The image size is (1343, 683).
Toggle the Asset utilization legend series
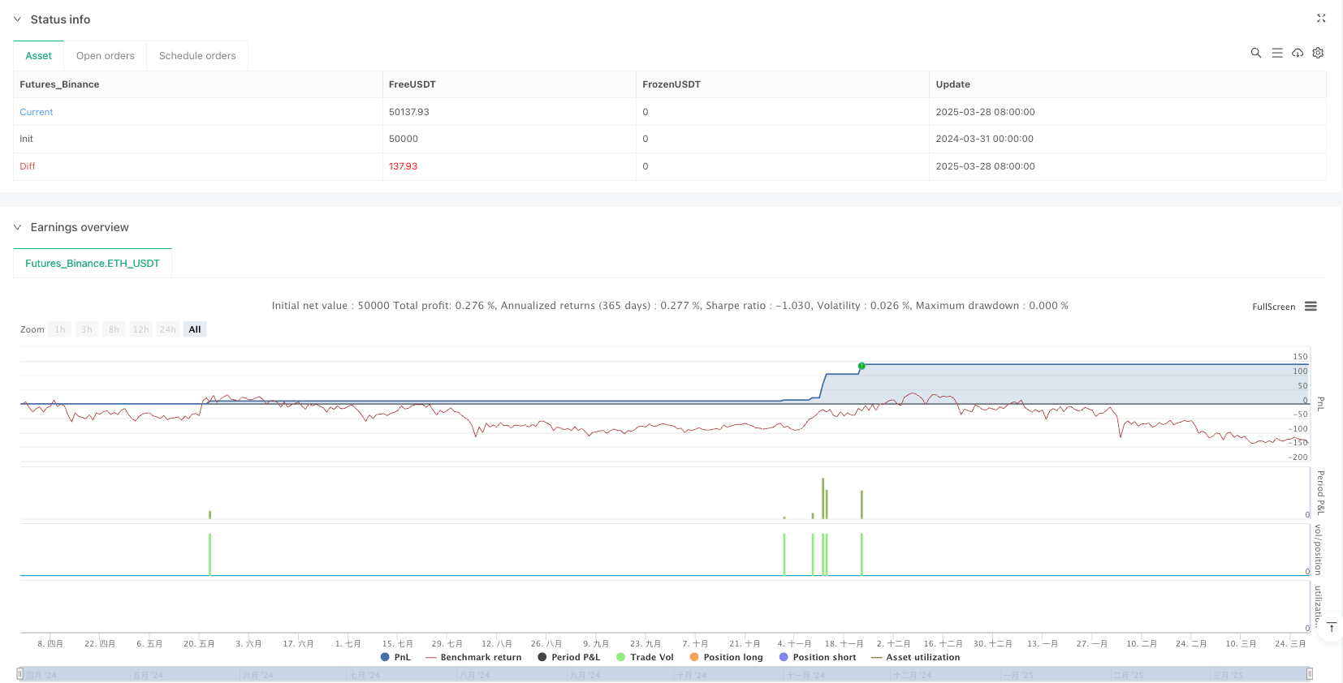pyautogui.click(x=915, y=657)
